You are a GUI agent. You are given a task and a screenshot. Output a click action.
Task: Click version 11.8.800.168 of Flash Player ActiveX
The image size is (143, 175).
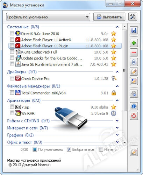coord(97,40)
